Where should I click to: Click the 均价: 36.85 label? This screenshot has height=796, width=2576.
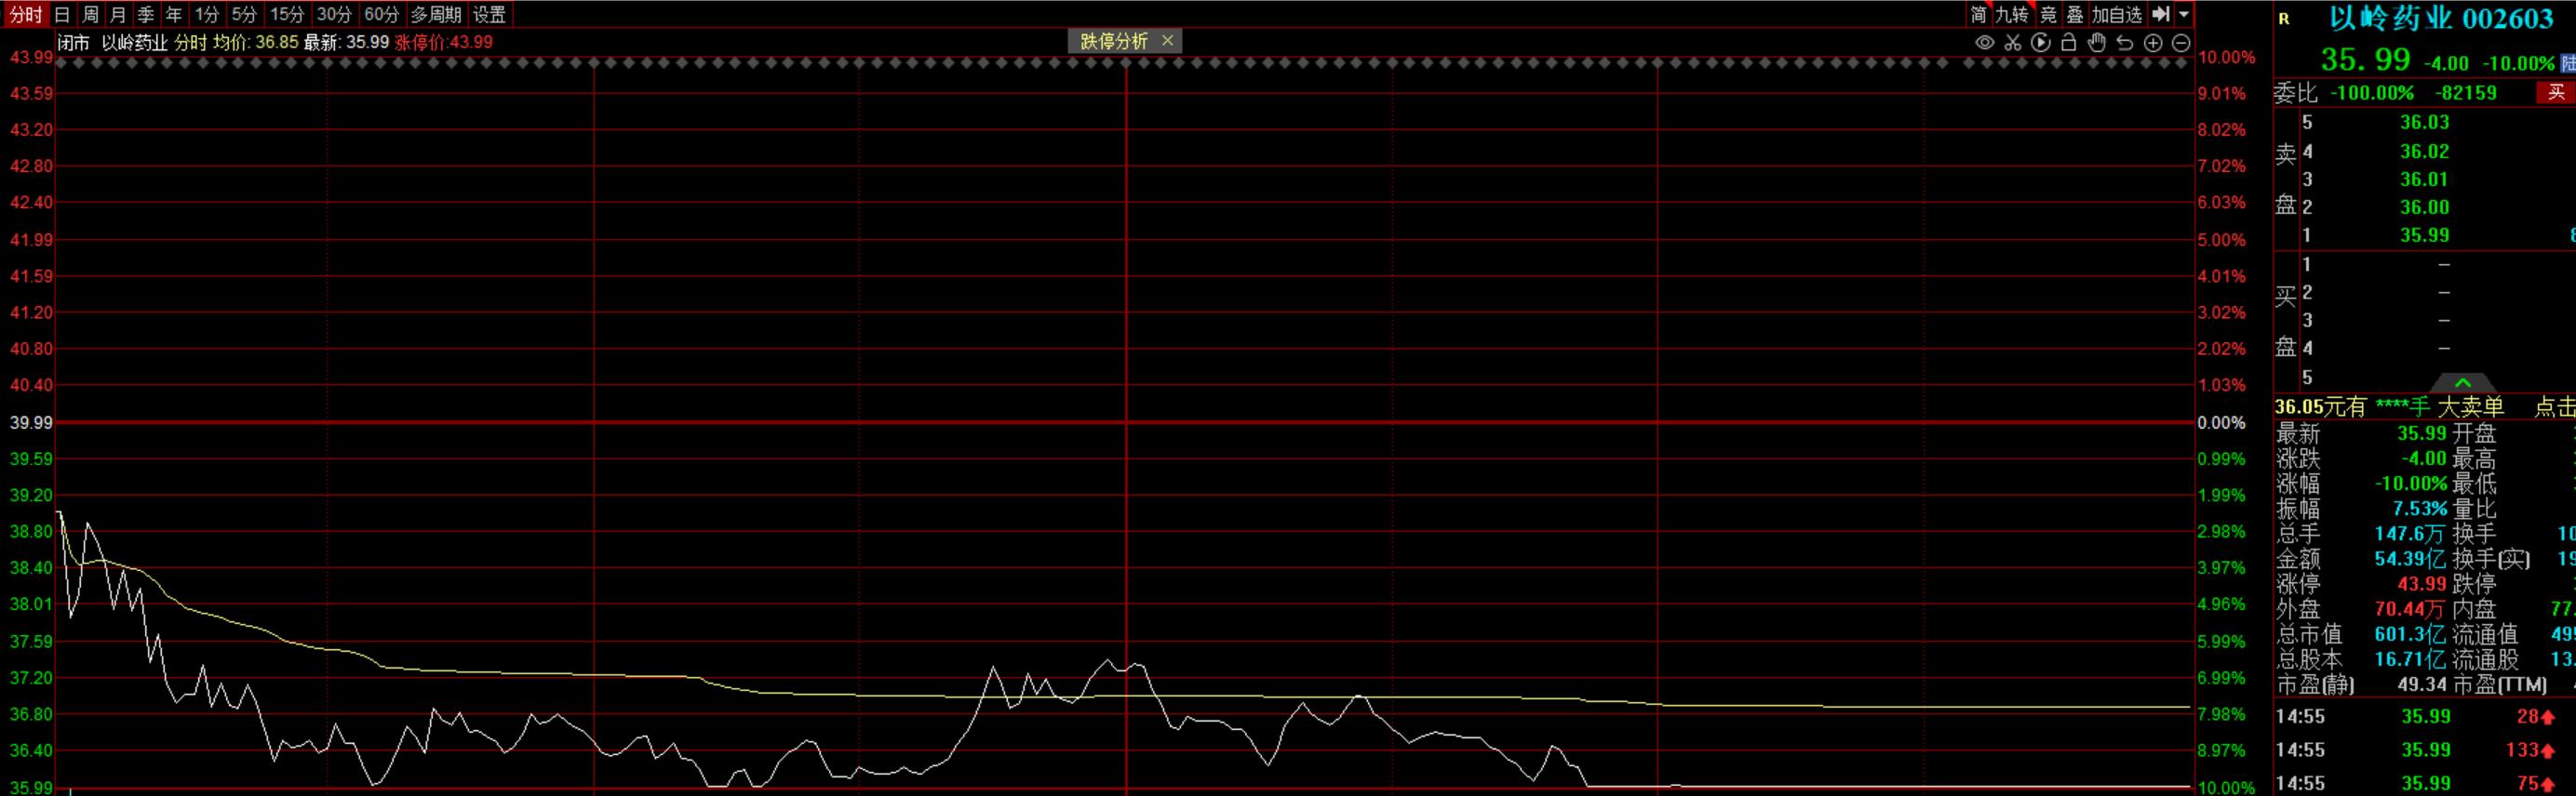[255, 42]
